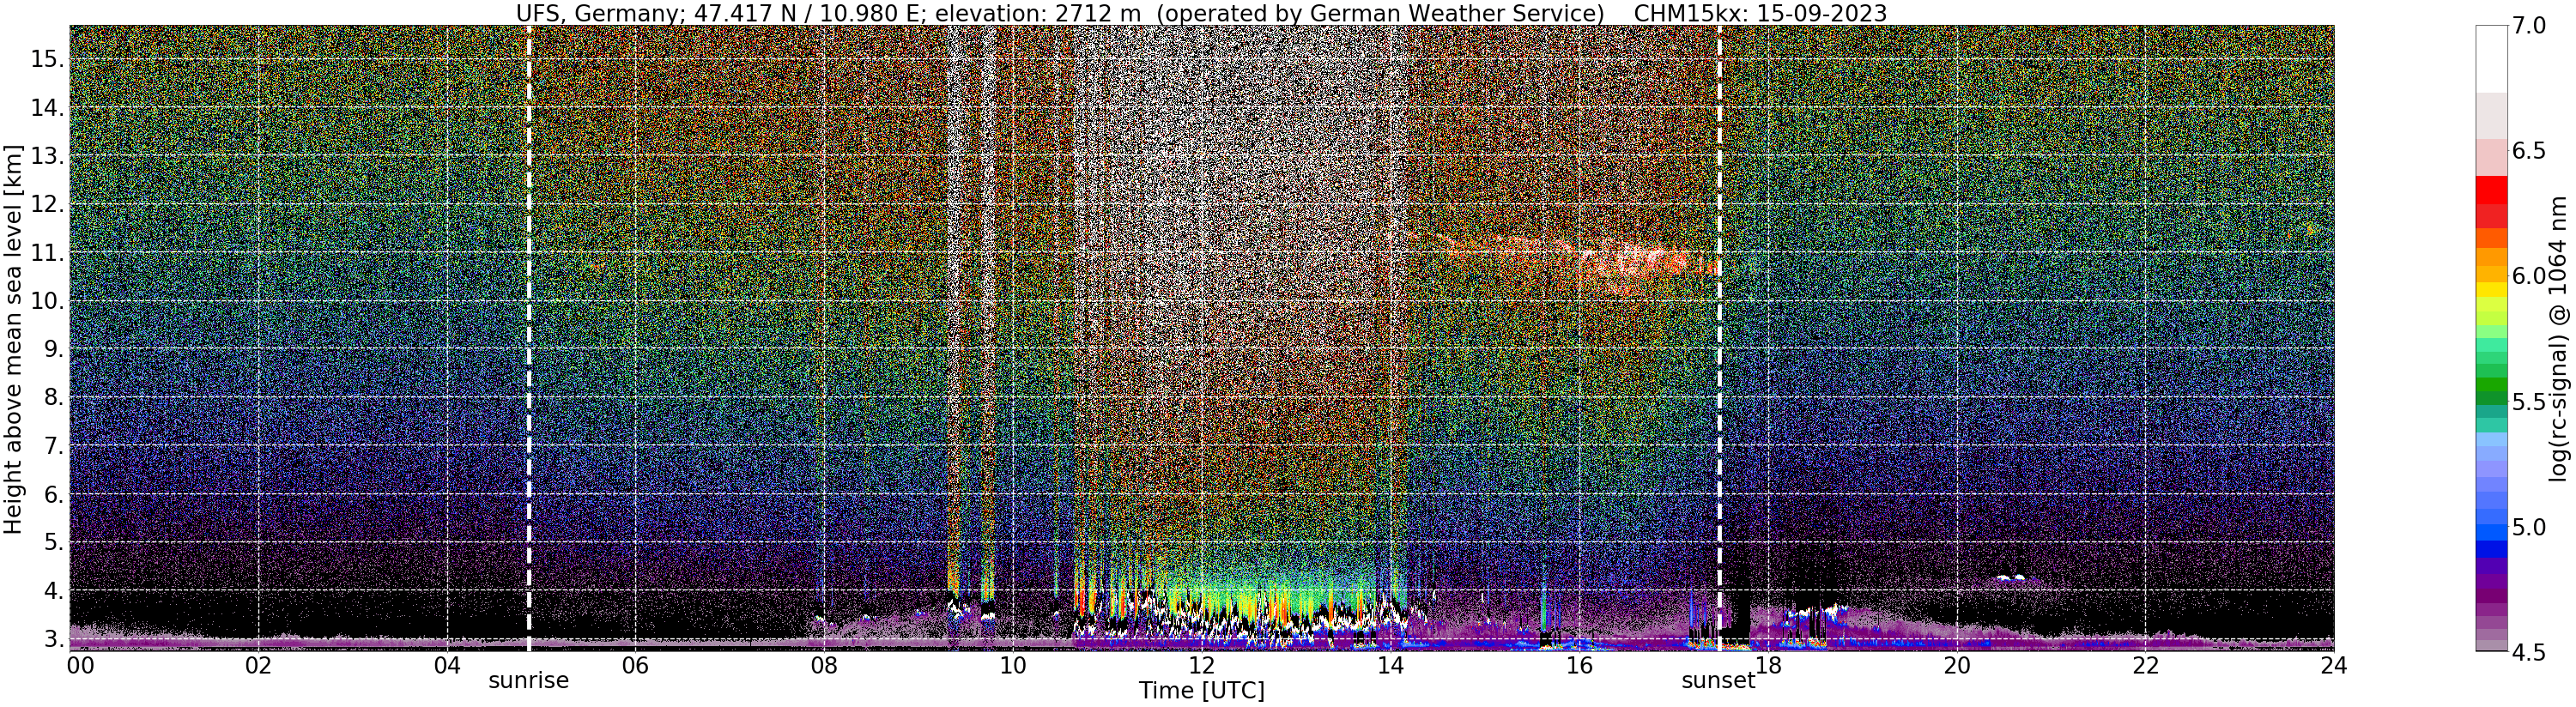This screenshot has width=2576, height=707.
Task: Click the dark blue segment of the colorbar
Action: click(x=2492, y=549)
